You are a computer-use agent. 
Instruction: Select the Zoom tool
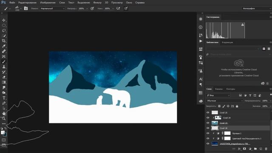pos(4,119)
